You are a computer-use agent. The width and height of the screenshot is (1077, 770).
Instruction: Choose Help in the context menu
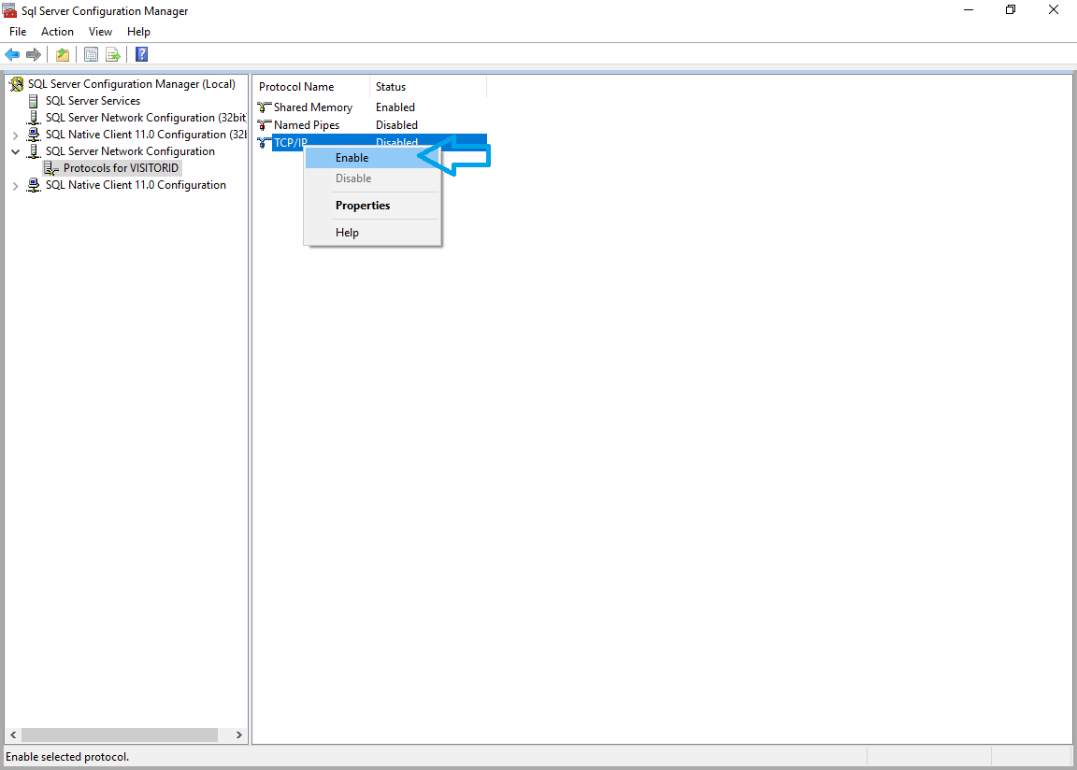347,233
